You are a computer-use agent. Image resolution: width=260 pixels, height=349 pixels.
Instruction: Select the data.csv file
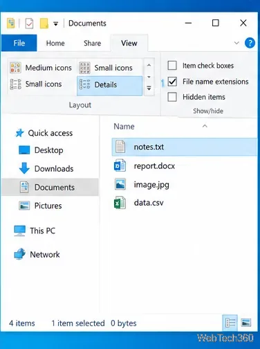pos(149,203)
